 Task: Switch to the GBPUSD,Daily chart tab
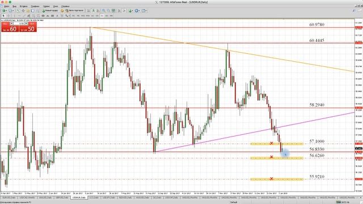pos(62,198)
